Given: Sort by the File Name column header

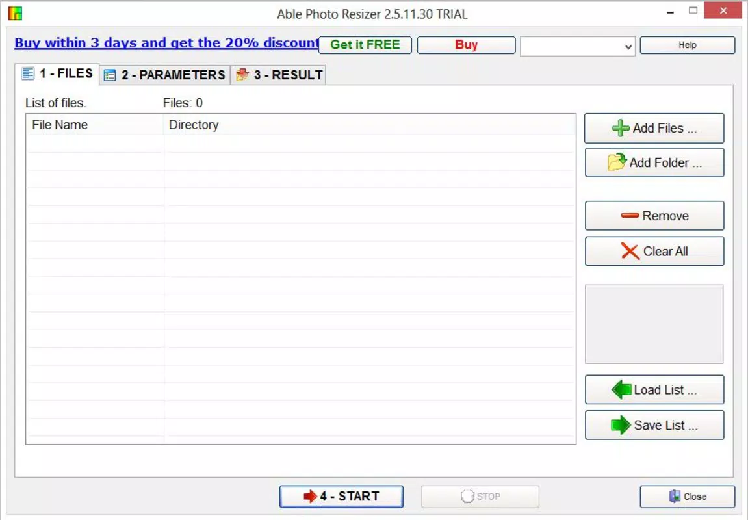Looking at the screenshot, I should (94, 125).
